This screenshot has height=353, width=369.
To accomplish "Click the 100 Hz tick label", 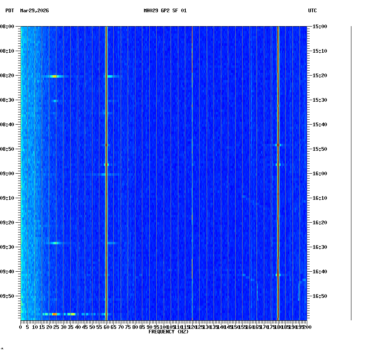I will tap(163, 327).
